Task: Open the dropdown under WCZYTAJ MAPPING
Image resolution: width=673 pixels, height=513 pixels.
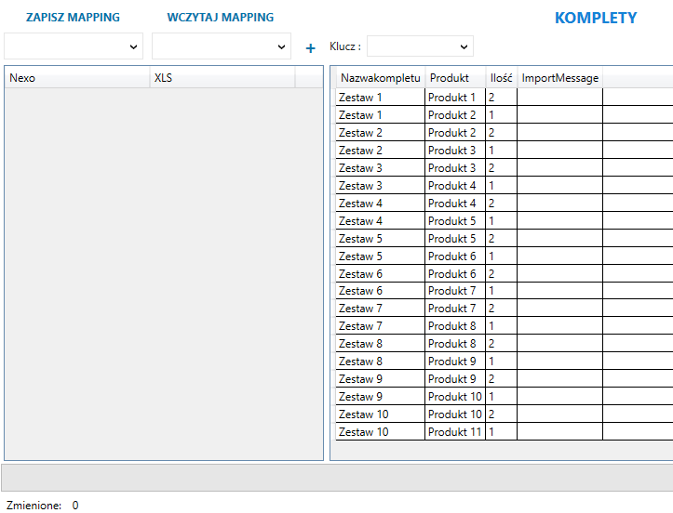Action: [222, 46]
